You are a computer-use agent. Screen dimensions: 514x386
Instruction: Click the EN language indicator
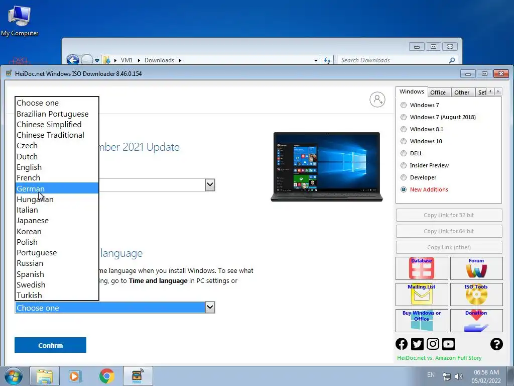pos(431,375)
